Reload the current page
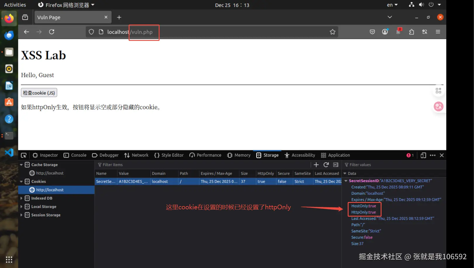This screenshot has width=474, height=268. (x=52, y=32)
